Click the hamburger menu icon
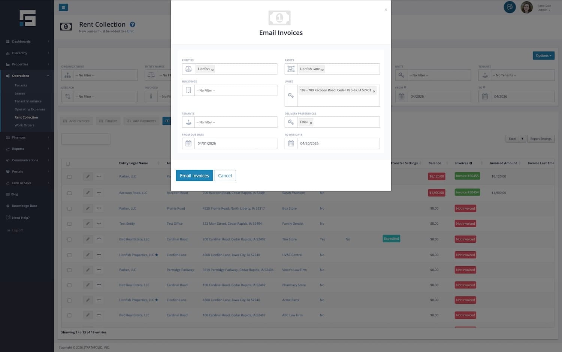The height and width of the screenshot is (352, 562). tap(63, 7)
